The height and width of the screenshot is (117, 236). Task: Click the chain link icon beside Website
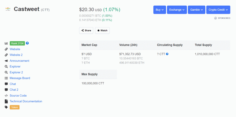6,49
